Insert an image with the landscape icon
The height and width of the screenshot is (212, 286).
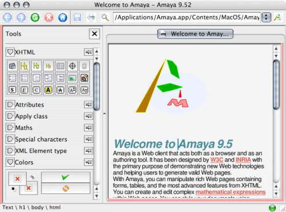pyautogui.click(x=72, y=78)
